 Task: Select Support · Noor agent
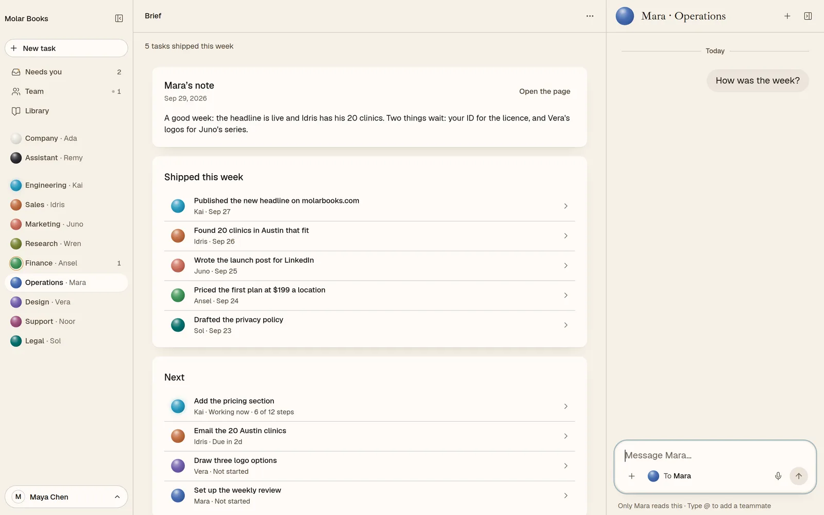(66, 321)
